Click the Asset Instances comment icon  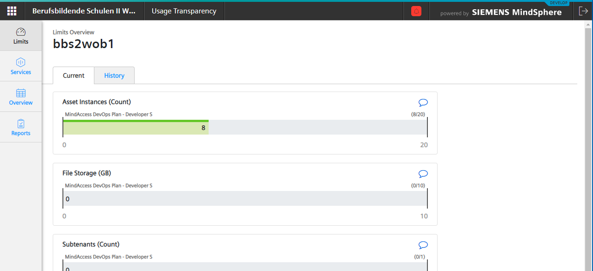click(423, 103)
